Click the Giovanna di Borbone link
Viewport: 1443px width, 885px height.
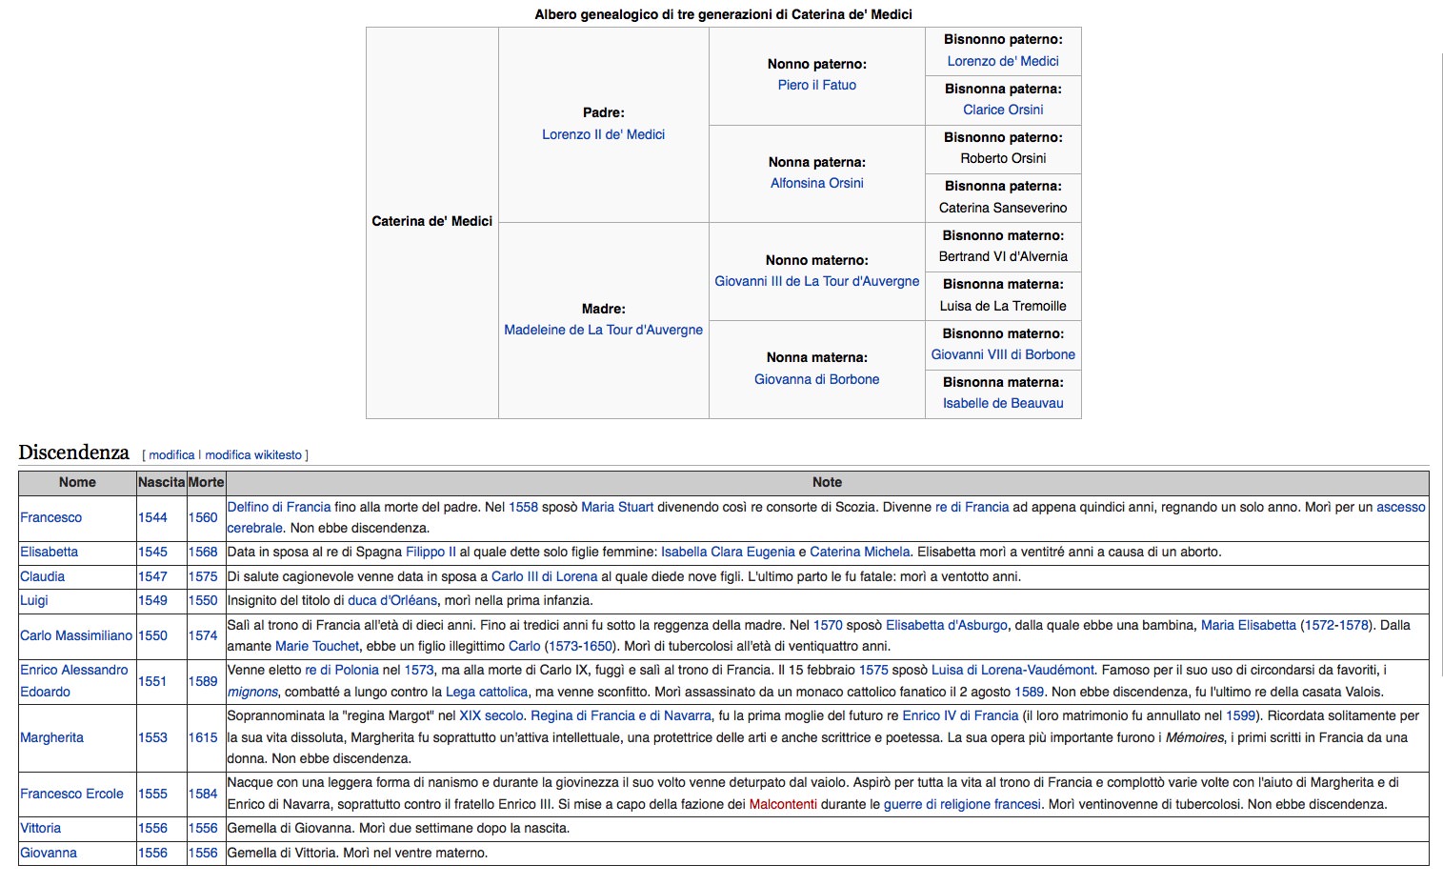816,379
